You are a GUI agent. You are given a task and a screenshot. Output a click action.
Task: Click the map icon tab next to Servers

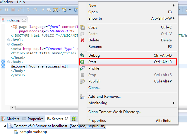click(74, 119)
